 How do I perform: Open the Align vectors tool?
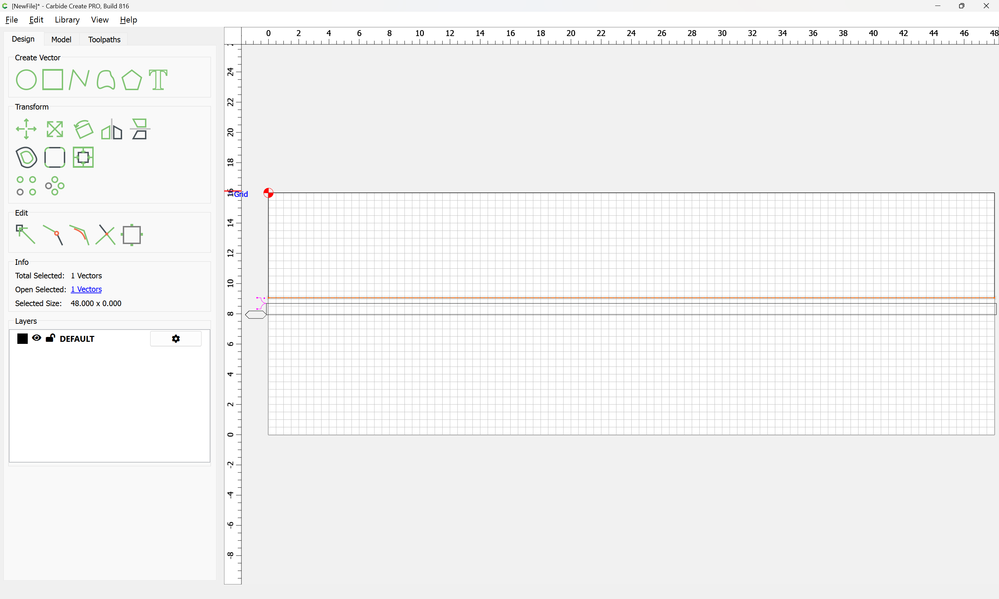tap(140, 129)
